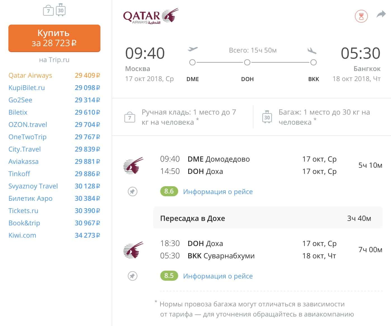Click the hourglass price-tracking icon

(x=361, y=16)
